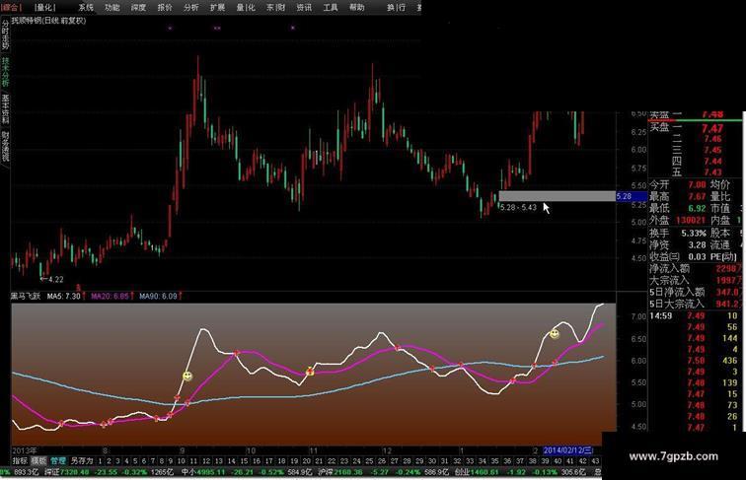
Task: Select indicator template number 43
Action: [x=595, y=461]
